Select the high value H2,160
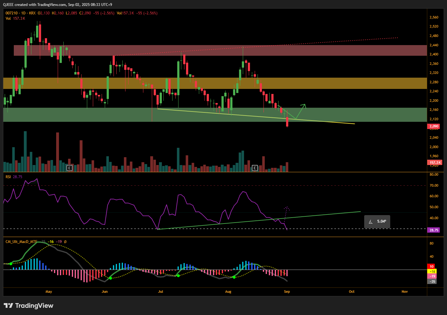Image resolution: width=447 pixels, height=315 pixels. pos(58,13)
